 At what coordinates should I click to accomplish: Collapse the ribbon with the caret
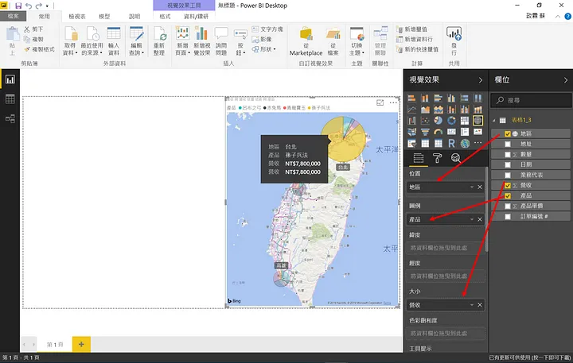558,16
